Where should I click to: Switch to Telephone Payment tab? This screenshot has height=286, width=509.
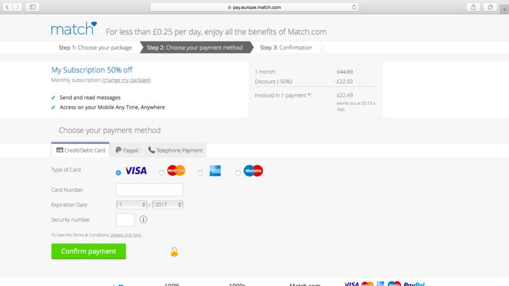[176, 150]
